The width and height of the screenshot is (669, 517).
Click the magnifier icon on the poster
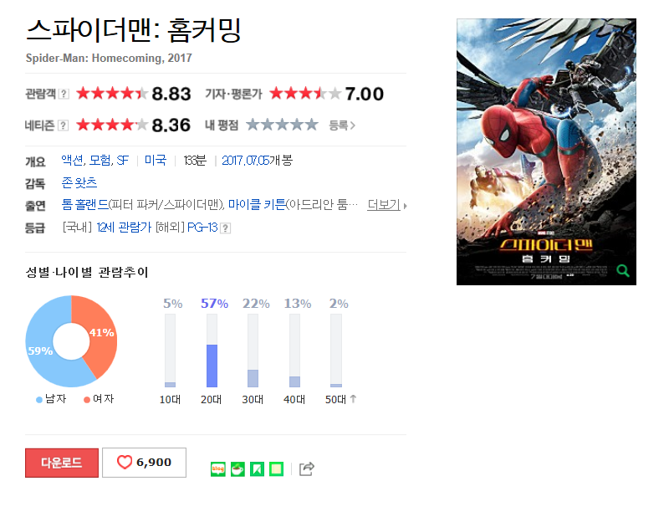(x=622, y=271)
